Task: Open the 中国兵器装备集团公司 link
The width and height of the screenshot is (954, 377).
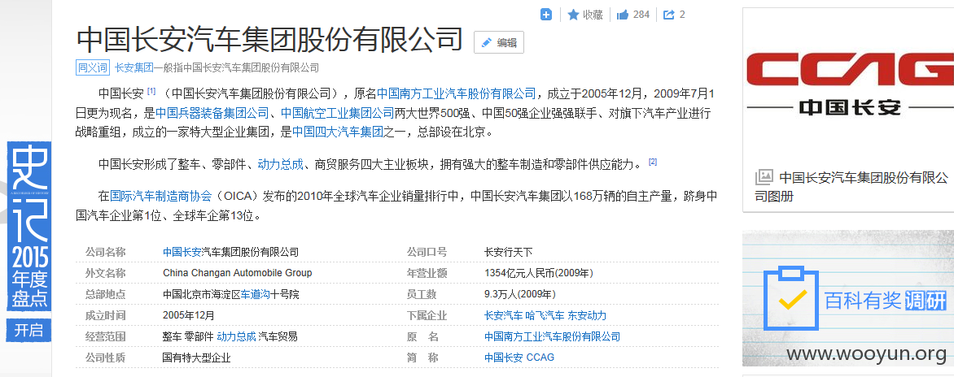Action: click(x=212, y=113)
